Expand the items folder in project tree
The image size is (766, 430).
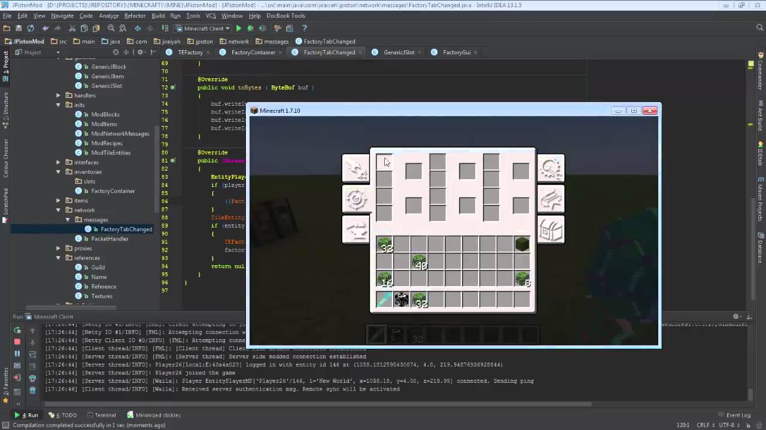pyautogui.click(x=59, y=201)
